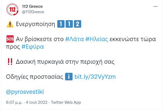Screen dimensions: 164x111
Task: Click the yellow warning triangle emoji
Action: click(x=9, y=24)
